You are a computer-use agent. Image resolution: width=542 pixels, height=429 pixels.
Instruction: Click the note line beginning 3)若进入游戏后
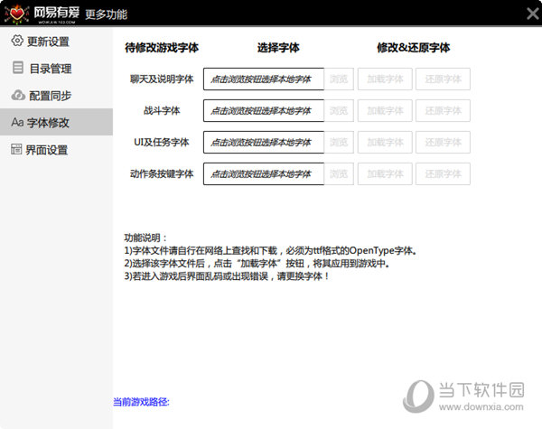pyautogui.click(x=227, y=276)
